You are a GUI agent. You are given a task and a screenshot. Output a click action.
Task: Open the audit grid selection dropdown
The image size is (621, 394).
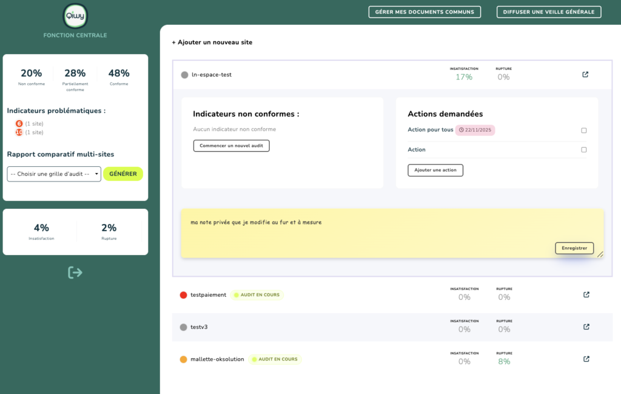click(x=54, y=174)
